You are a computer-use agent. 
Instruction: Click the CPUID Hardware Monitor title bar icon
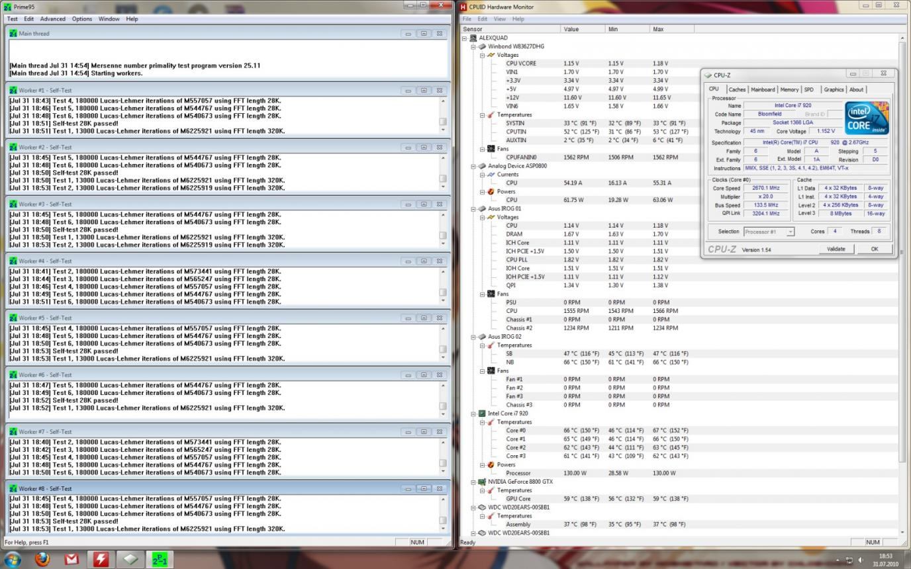[463, 7]
